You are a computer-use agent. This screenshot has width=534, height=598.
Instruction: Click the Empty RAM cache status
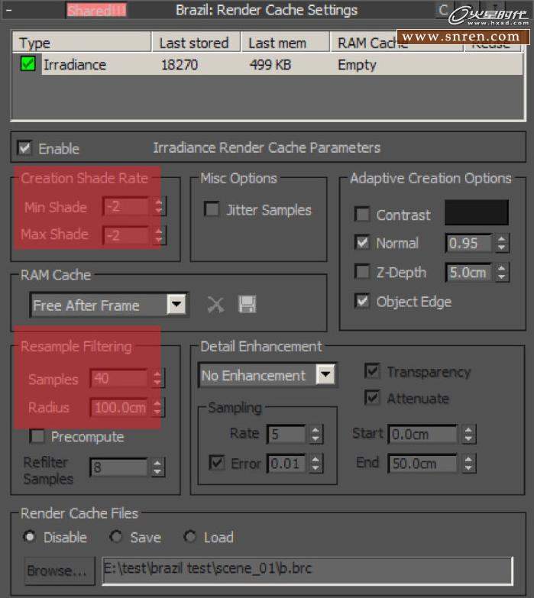pos(357,65)
